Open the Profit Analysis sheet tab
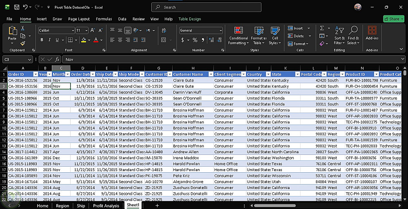This screenshot has width=408, height=209. click(x=106, y=206)
